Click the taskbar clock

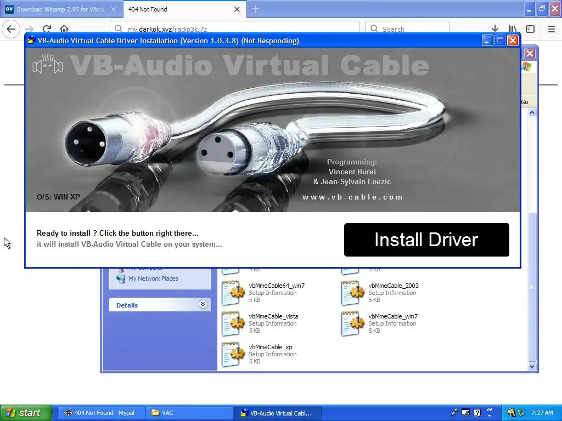542,413
